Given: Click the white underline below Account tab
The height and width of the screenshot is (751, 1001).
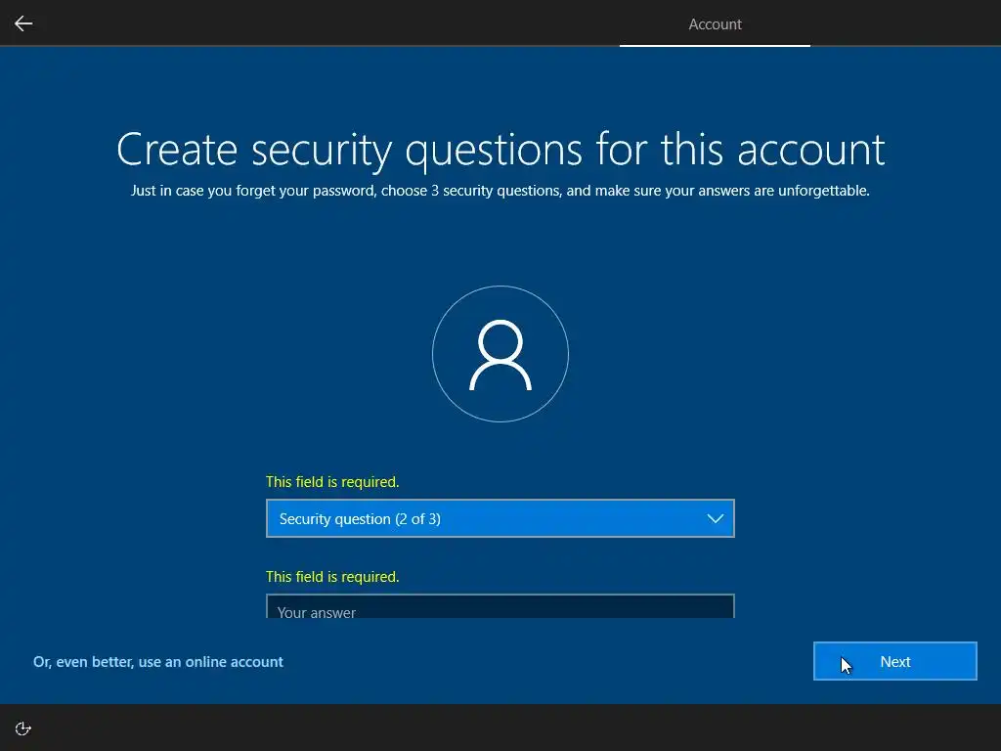Looking at the screenshot, I should 715,45.
